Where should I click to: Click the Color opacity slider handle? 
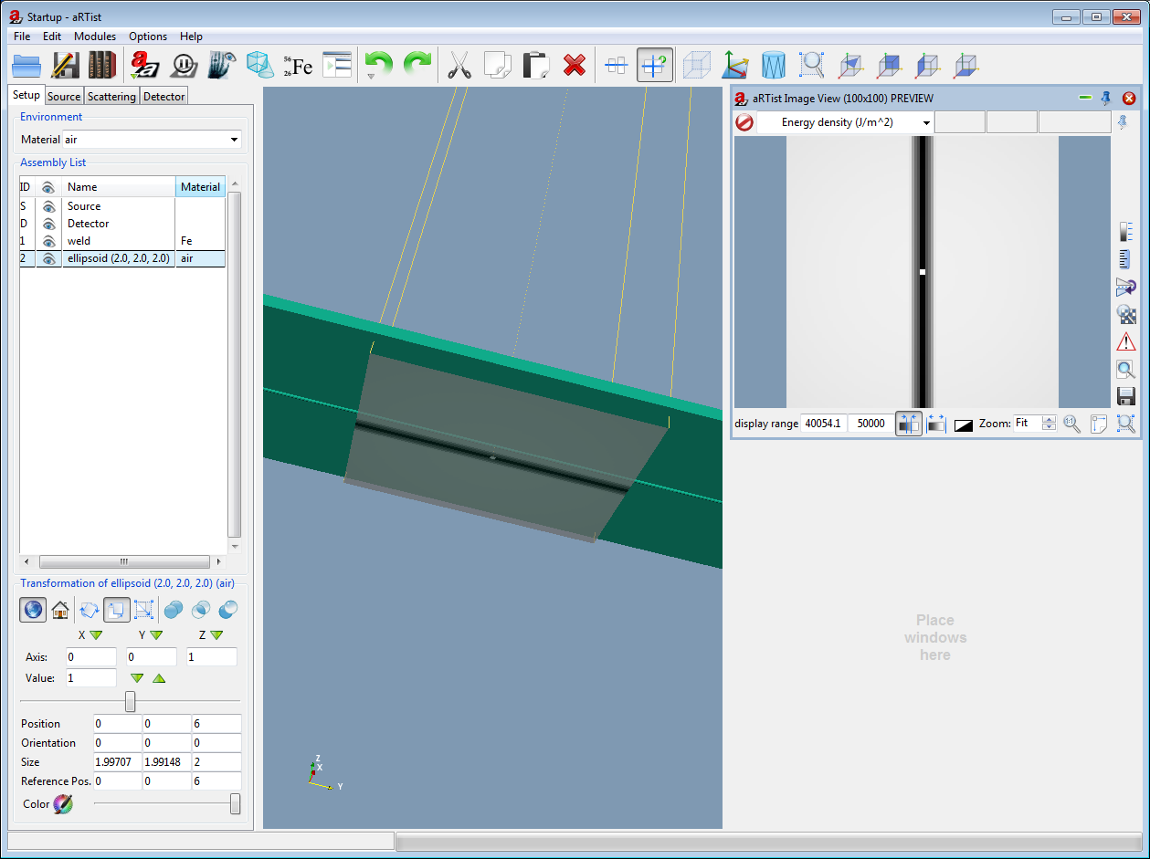[236, 804]
